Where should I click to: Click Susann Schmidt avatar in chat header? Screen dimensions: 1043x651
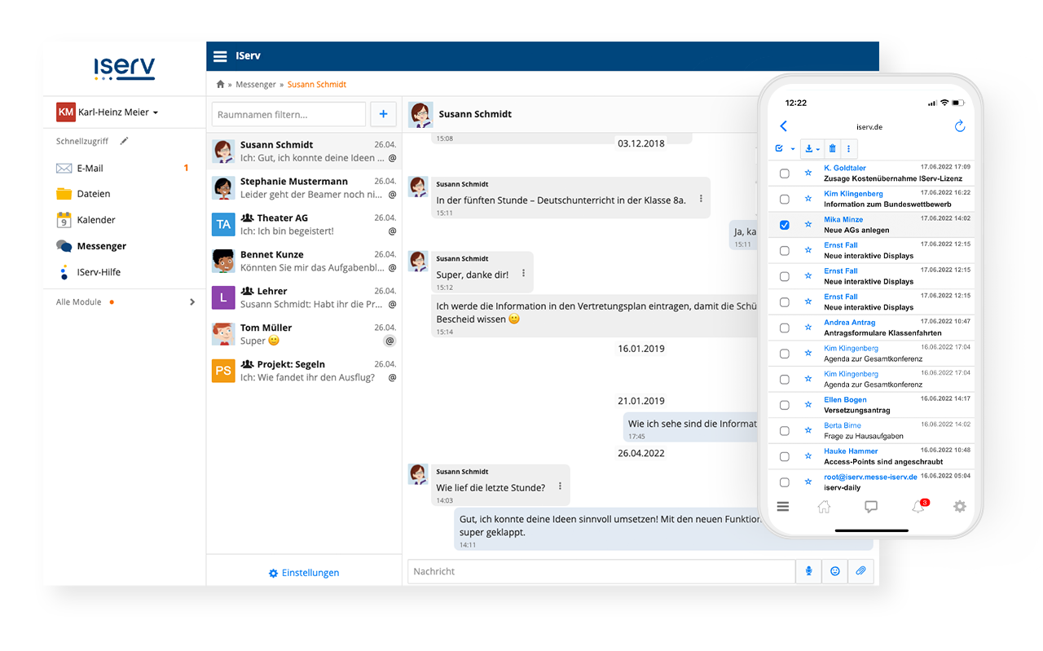click(x=420, y=114)
